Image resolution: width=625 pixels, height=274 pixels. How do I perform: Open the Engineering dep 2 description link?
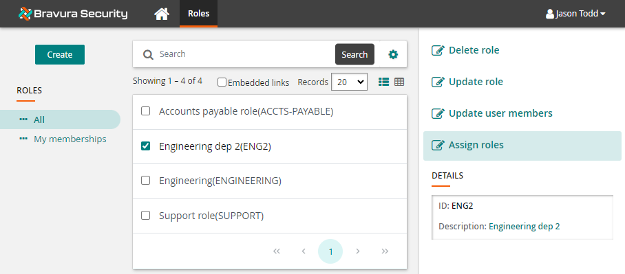[x=524, y=227]
